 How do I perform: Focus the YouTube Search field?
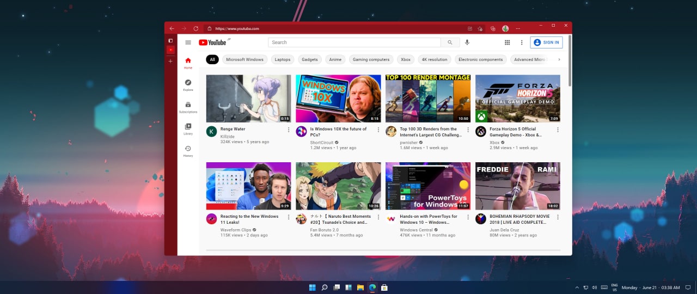click(x=354, y=42)
